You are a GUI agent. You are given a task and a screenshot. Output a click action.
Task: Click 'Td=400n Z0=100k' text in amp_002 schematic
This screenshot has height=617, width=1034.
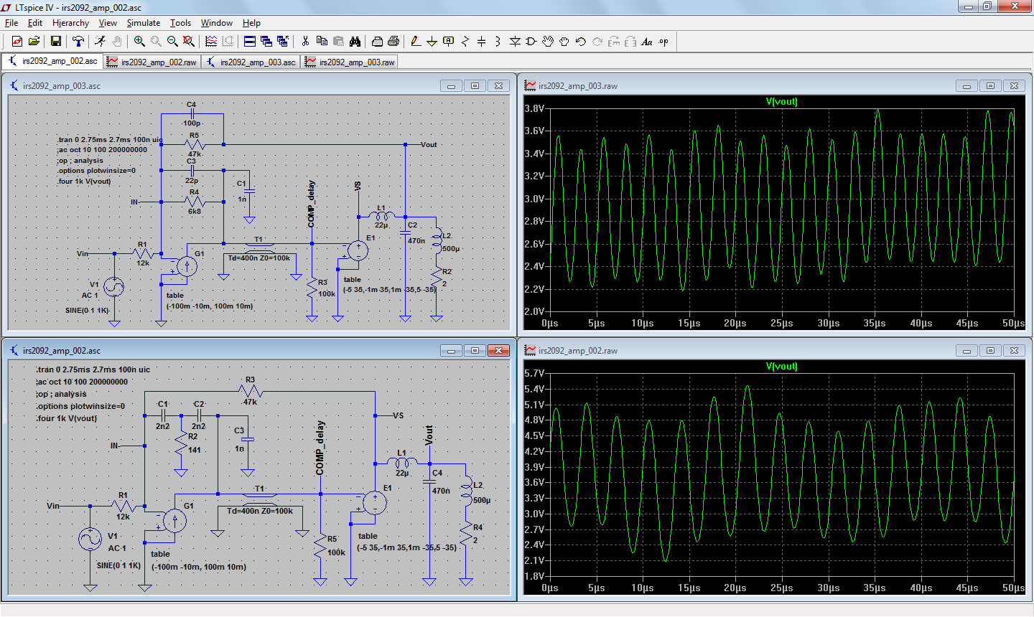(x=260, y=512)
